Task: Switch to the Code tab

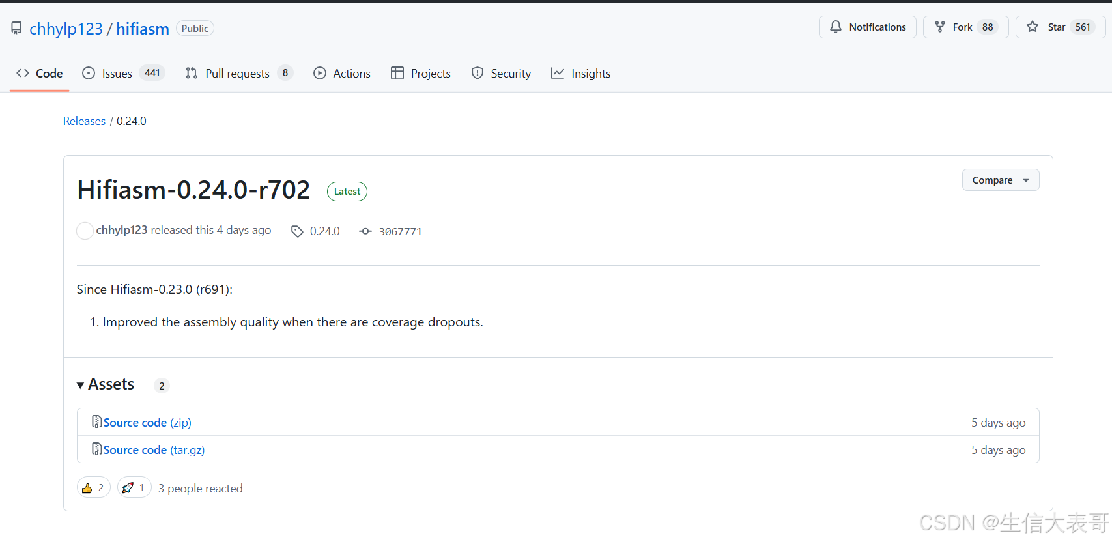Action: click(x=40, y=74)
